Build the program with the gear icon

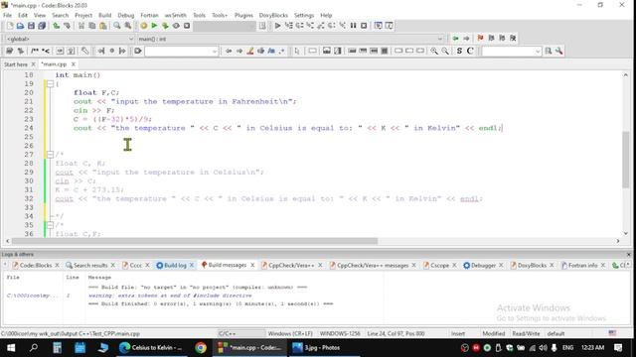143,26
